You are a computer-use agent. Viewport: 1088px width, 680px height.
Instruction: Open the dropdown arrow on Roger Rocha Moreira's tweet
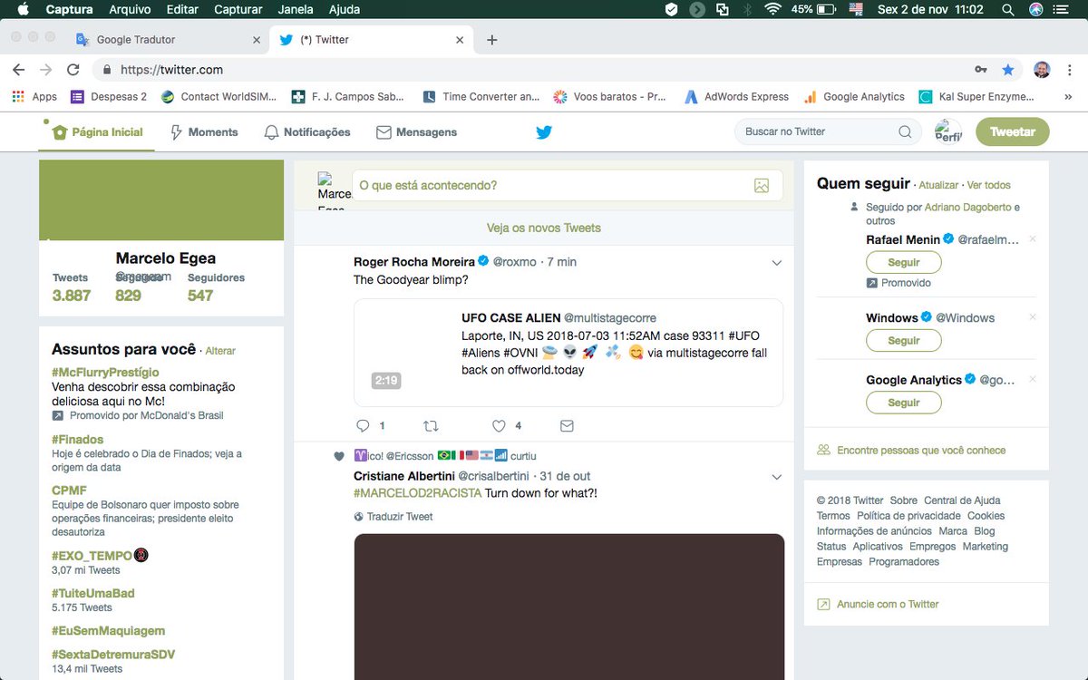[776, 263]
